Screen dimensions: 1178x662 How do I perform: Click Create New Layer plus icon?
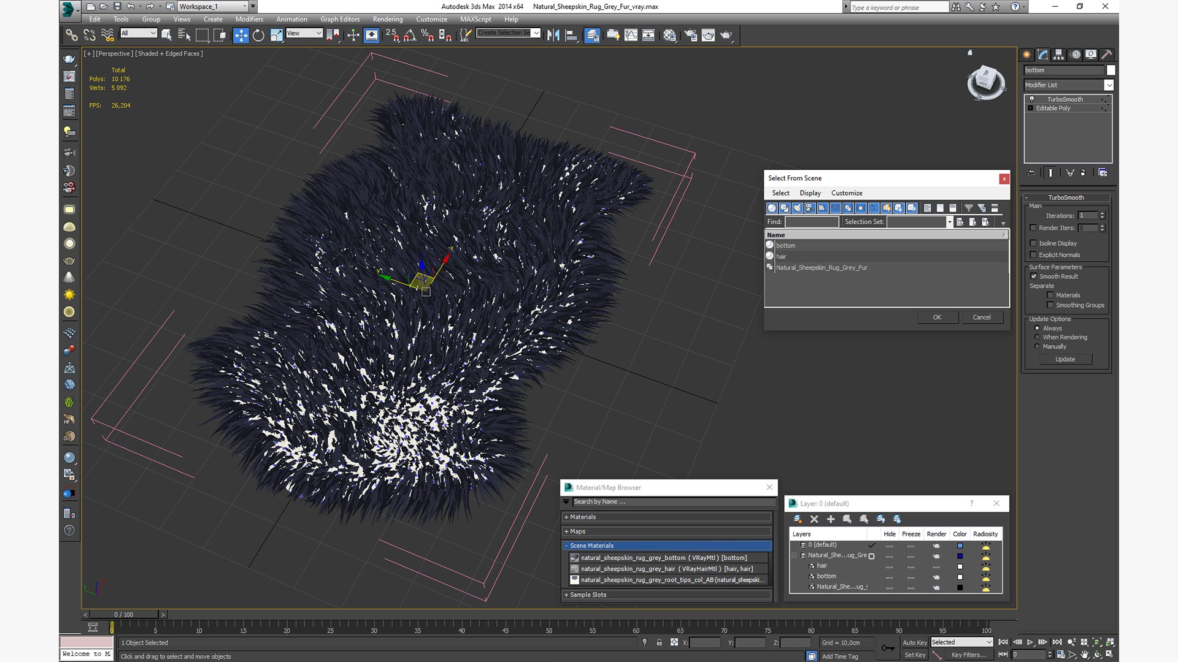tap(831, 519)
